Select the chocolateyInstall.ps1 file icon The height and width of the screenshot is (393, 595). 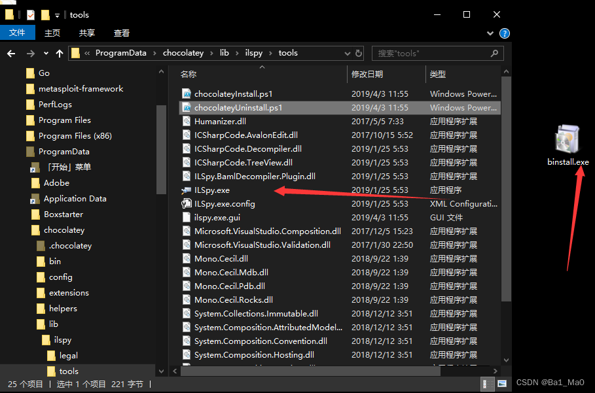click(x=187, y=94)
